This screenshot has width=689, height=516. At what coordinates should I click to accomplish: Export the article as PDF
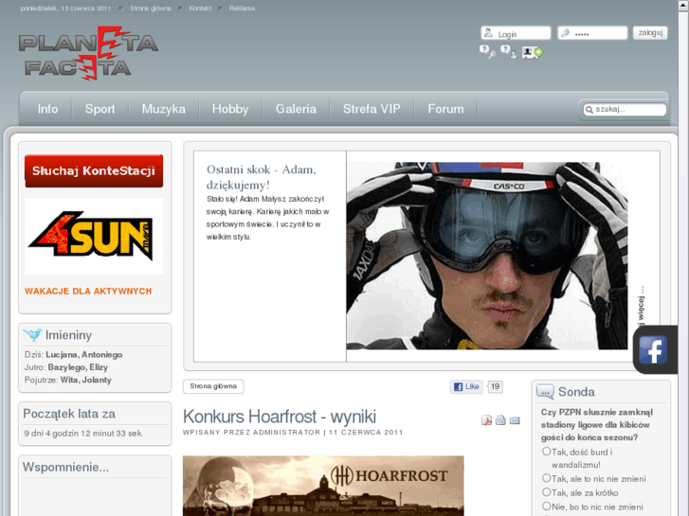coord(486,420)
